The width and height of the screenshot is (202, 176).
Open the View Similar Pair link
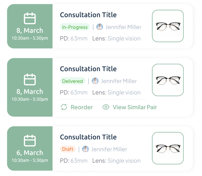pyautogui.click(x=135, y=107)
